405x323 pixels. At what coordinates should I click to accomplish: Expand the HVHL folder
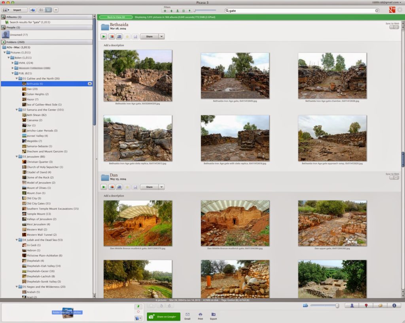[x=13, y=63]
